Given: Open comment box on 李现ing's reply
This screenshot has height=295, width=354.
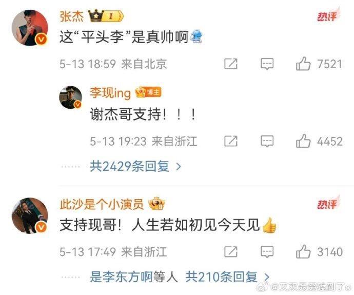Looking at the screenshot, I should coord(267,141).
